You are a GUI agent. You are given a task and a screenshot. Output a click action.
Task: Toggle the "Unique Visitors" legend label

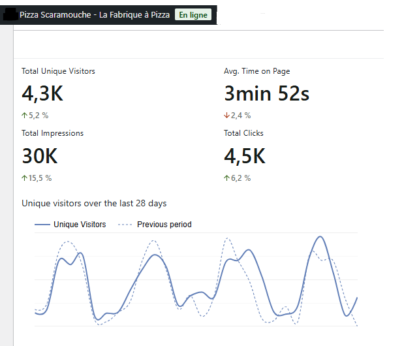pyautogui.click(x=80, y=225)
